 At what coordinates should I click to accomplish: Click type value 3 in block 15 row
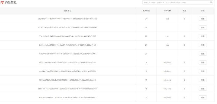tap(184, 97)
